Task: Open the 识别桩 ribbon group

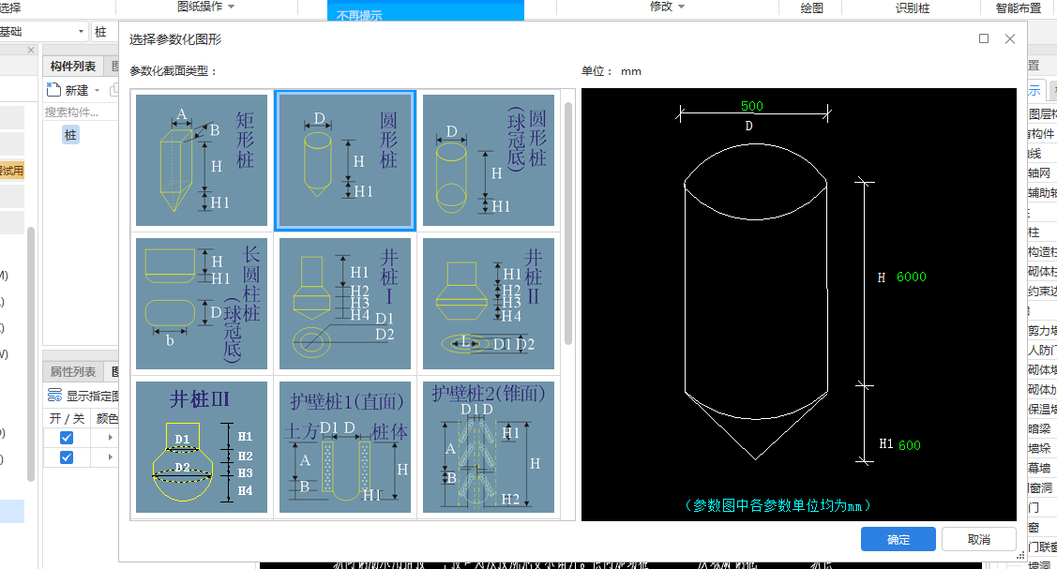Action: (912, 8)
